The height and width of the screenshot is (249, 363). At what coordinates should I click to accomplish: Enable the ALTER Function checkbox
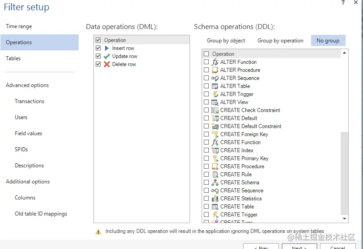point(206,62)
